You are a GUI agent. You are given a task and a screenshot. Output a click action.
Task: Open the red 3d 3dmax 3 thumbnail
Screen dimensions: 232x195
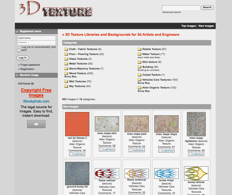77,124
